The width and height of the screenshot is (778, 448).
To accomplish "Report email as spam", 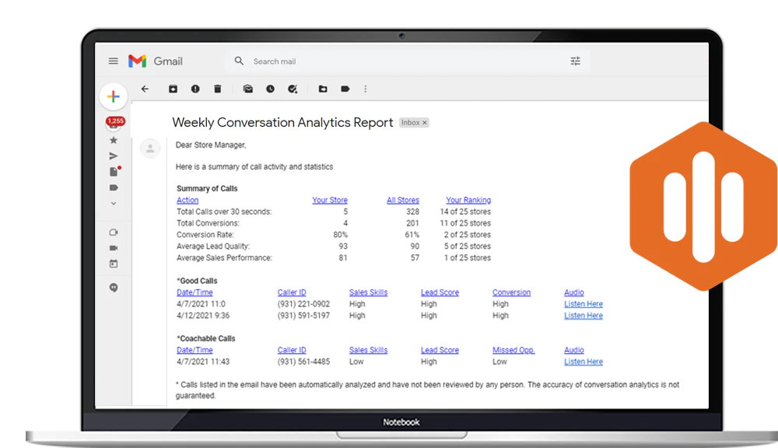I will click(x=195, y=89).
